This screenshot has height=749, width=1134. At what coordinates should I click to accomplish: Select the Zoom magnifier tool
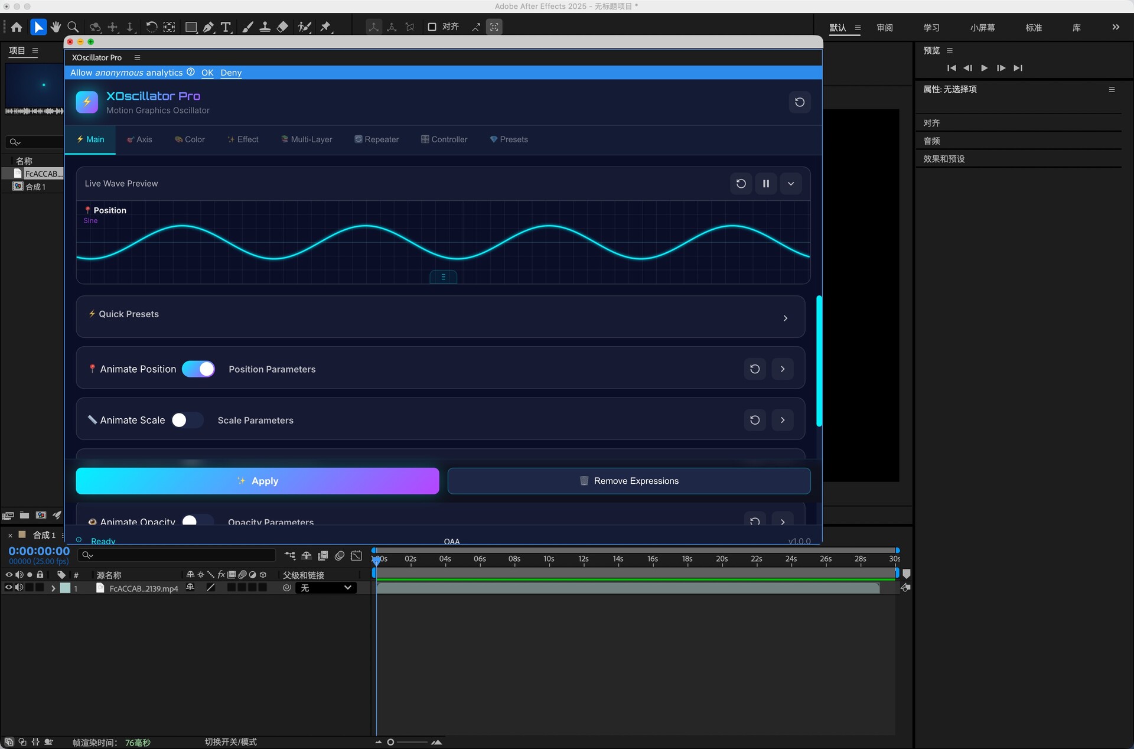73,27
